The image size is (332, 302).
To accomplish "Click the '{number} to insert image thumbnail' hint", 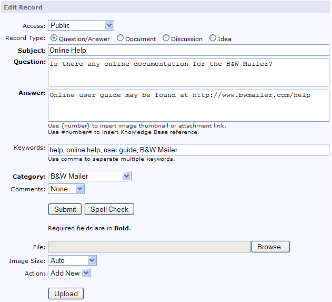I will tap(137, 126).
